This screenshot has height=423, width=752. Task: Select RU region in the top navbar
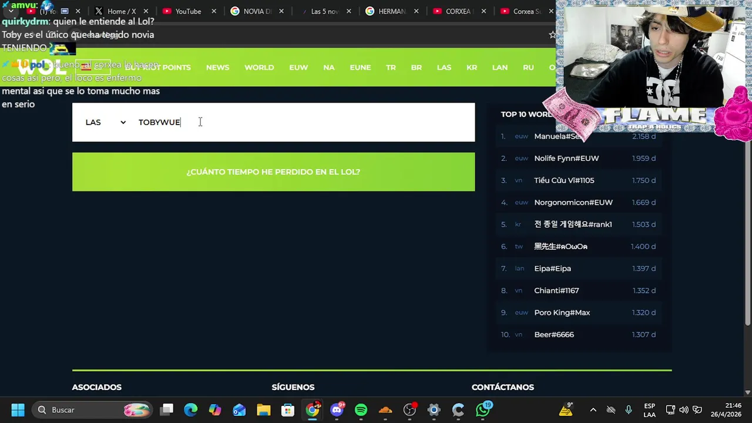pyautogui.click(x=528, y=68)
